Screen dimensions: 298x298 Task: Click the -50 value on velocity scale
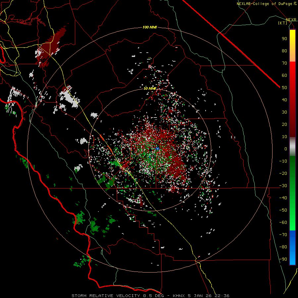click(283, 210)
